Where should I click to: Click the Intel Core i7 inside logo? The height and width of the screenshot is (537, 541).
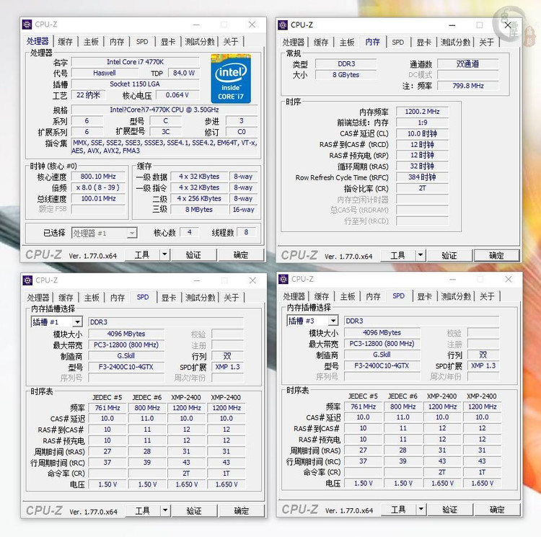231,79
